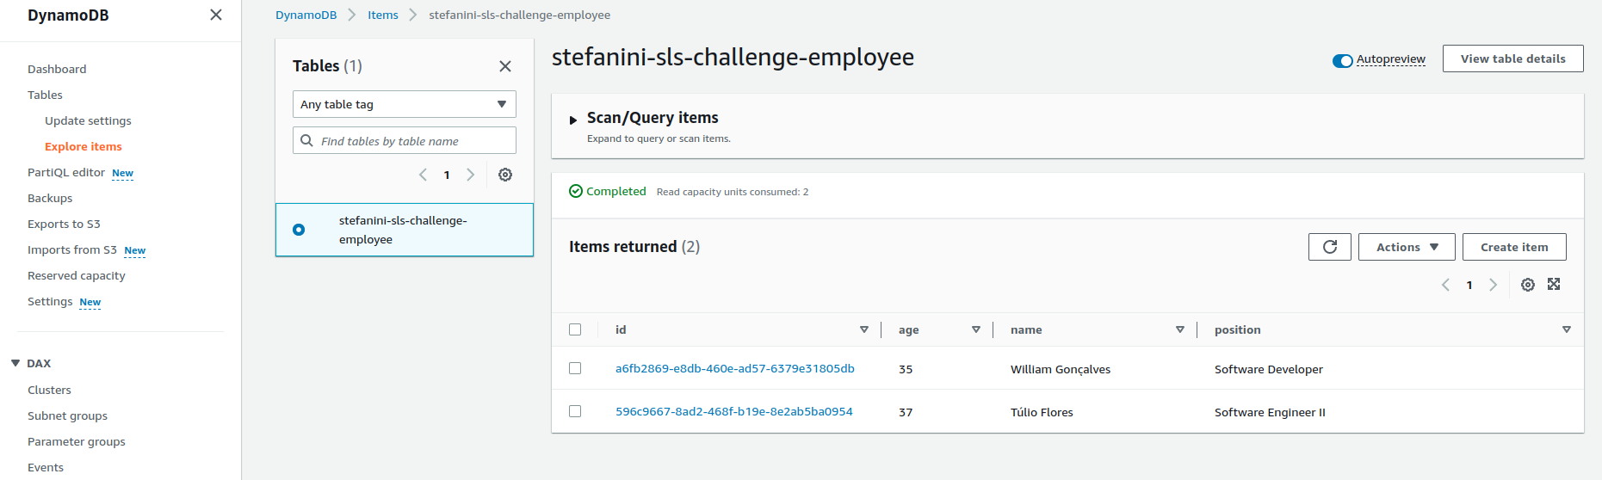The height and width of the screenshot is (480, 1602).
Task: Click the Read capacity units consumed text
Action: tap(733, 192)
